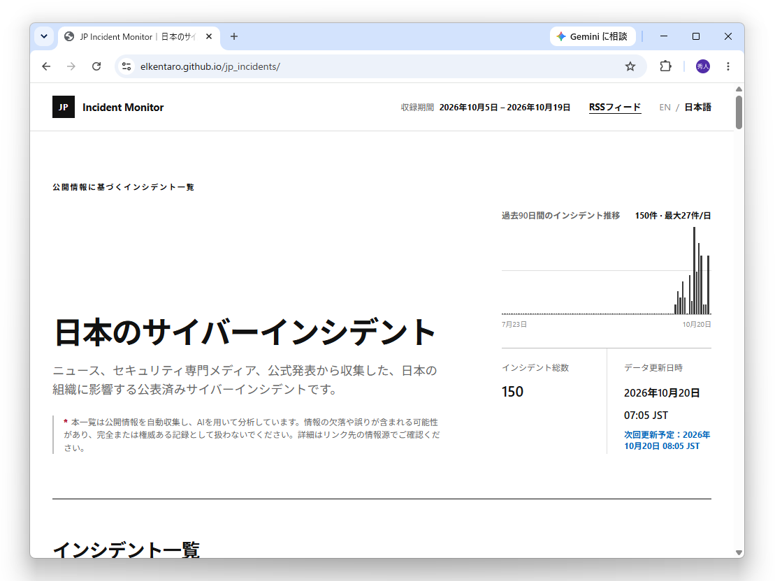Click the JP logo square

(x=64, y=108)
